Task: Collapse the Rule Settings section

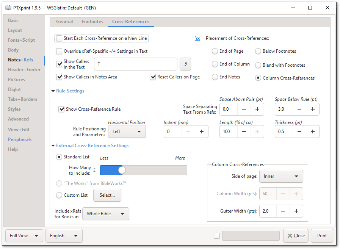Action: pos(53,91)
